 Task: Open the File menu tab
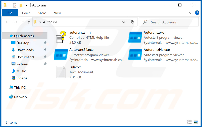(10, 13)
